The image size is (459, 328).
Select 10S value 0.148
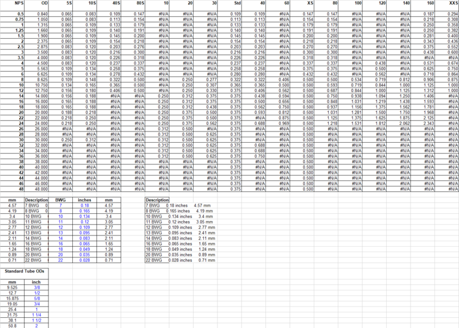tap(85, 79)
